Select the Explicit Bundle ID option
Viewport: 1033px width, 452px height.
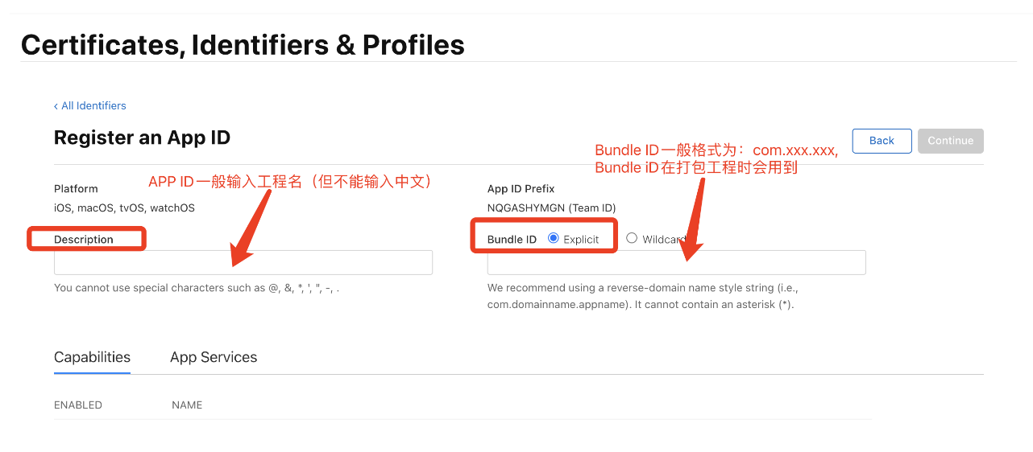point(554,238)
